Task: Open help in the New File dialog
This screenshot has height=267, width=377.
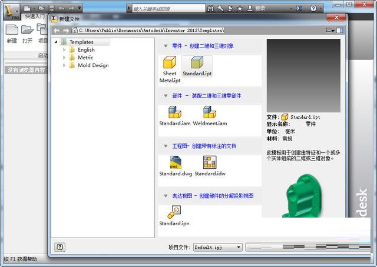Action: click(x=59, y=247)
